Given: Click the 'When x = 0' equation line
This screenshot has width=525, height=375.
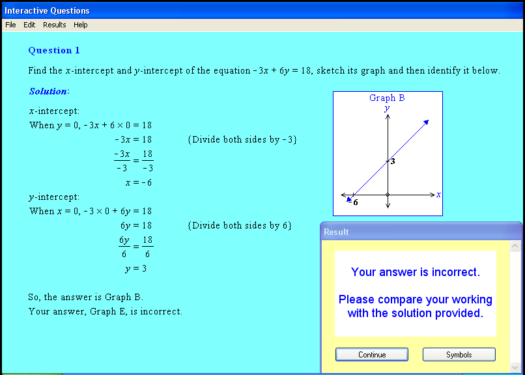Looking at the screenshot, I should (x=91, y=212).
